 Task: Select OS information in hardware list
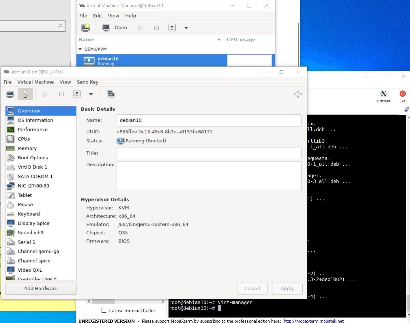pyautogui.click(x=41, y=120)
